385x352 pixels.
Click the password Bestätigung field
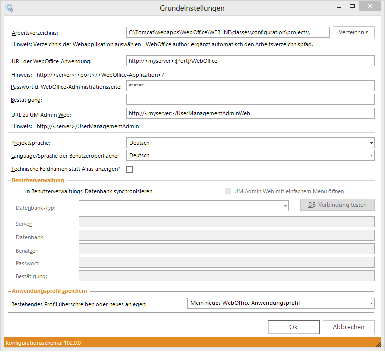(x=251, y=99)
